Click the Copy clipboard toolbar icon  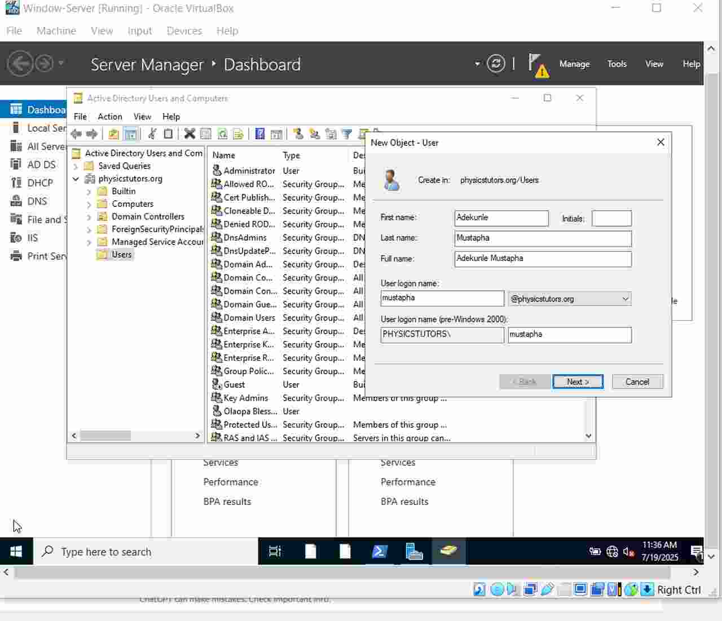168,134
